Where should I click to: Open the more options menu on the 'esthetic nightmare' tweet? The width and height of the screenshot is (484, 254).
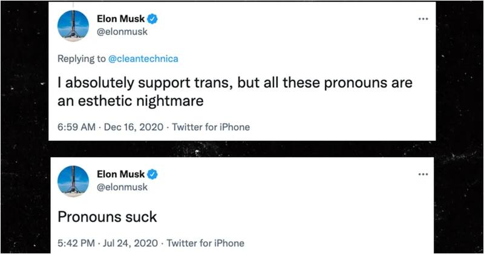[x=423, y=19]
